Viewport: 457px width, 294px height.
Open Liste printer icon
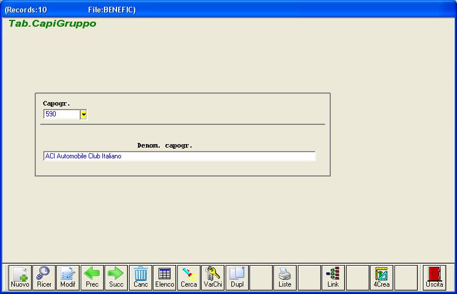[x=285, y=278]
